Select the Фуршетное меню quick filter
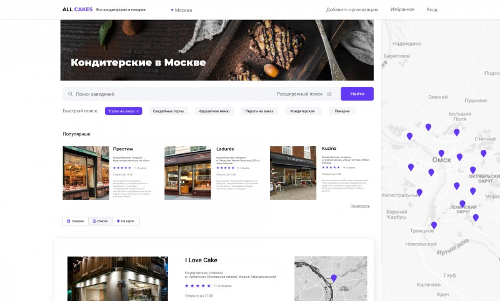Screen dimensions: 500x301 tap(214, 111)
